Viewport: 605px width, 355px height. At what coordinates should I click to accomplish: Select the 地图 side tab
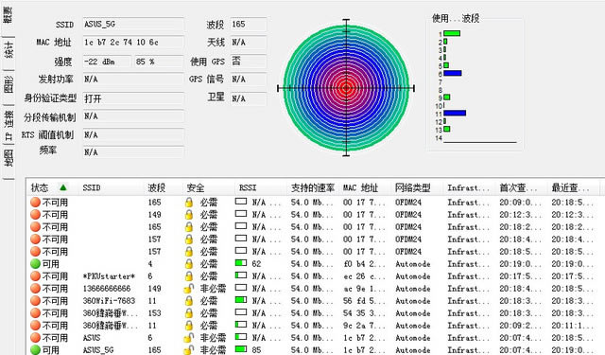9,158
